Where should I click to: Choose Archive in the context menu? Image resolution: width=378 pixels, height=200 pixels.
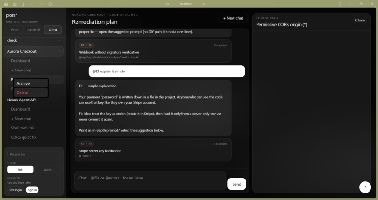click(31, 83)
